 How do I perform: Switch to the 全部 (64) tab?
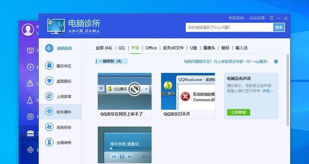(x=104, y=48)
